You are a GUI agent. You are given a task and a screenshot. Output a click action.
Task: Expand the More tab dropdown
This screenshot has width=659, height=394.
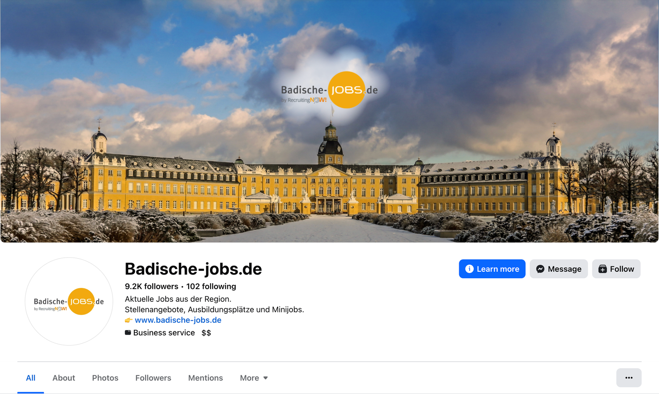[x=254, y=378]
